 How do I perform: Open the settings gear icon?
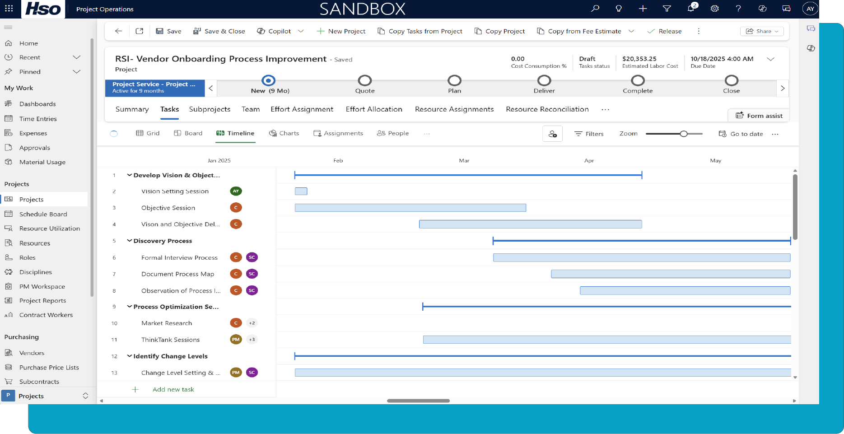point(714,9)
